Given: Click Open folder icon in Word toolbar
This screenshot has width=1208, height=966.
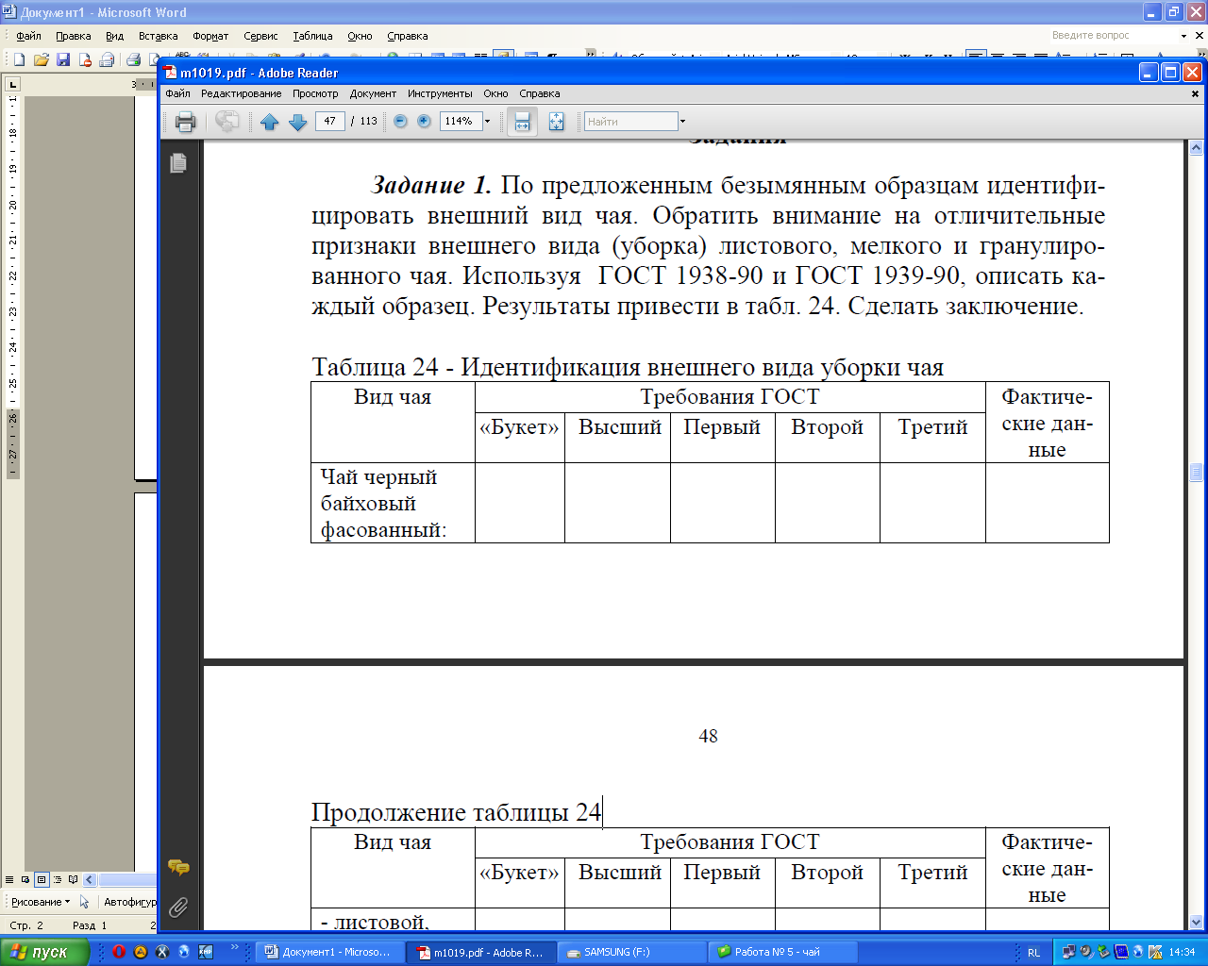Looking at the screenshot, I should 41,59.
